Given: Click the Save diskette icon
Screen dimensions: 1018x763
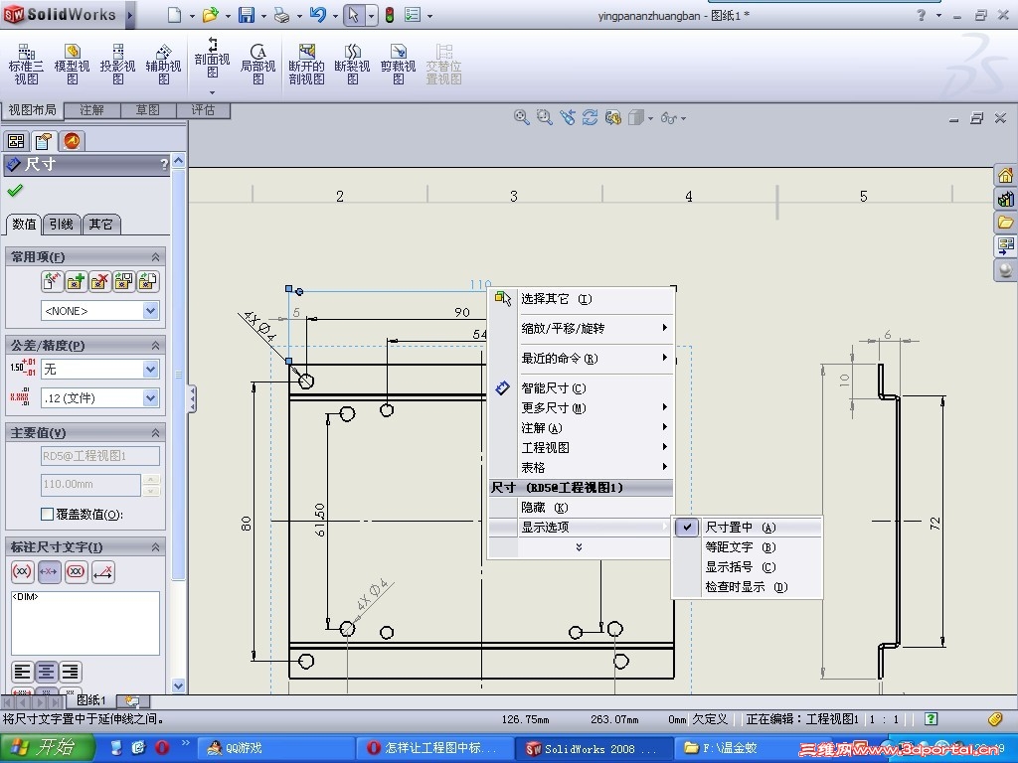Looking at the screenshot, I should 247,15.
